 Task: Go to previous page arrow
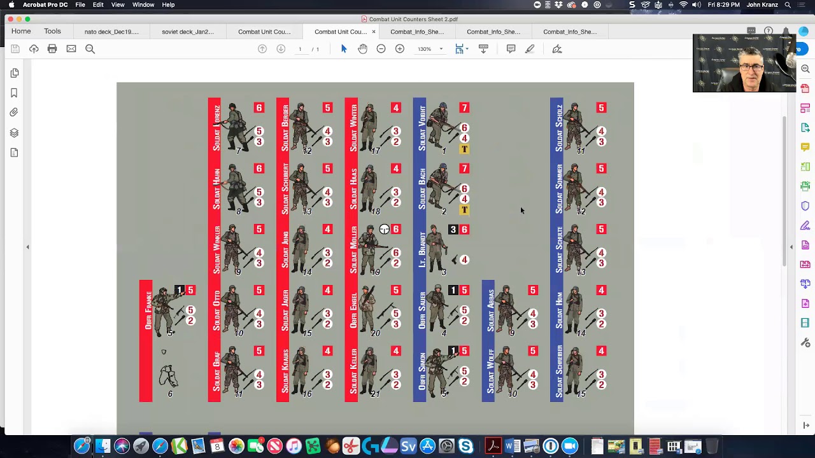point(262,49)
